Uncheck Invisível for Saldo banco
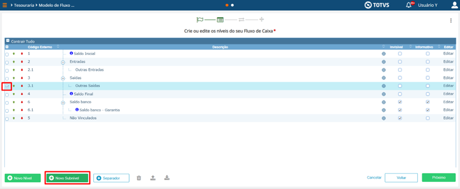Screen dimensions: 460x189 400,102
